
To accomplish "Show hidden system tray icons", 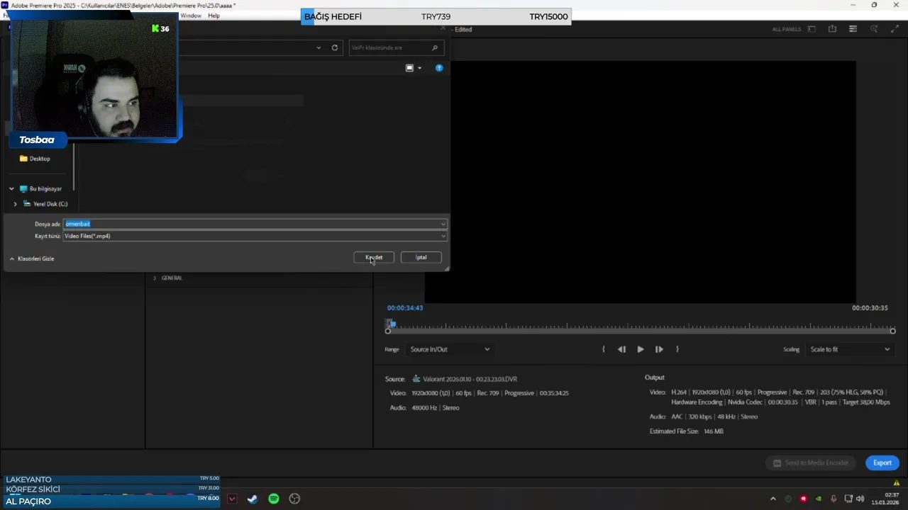I will click(x=773, y=499).
